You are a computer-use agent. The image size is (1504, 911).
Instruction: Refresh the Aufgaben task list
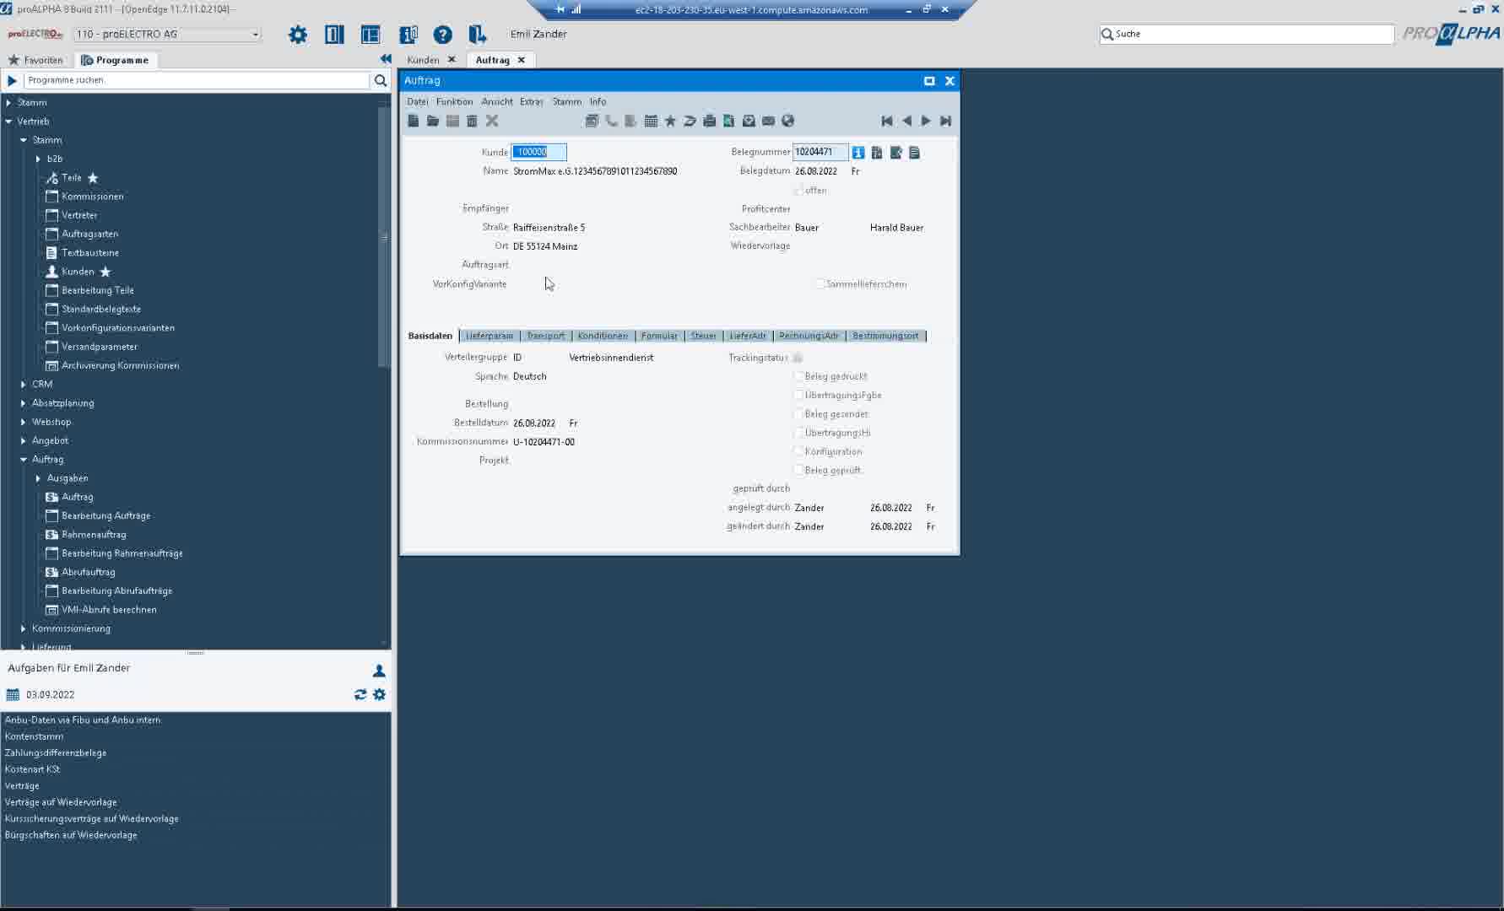coord(360,694)
